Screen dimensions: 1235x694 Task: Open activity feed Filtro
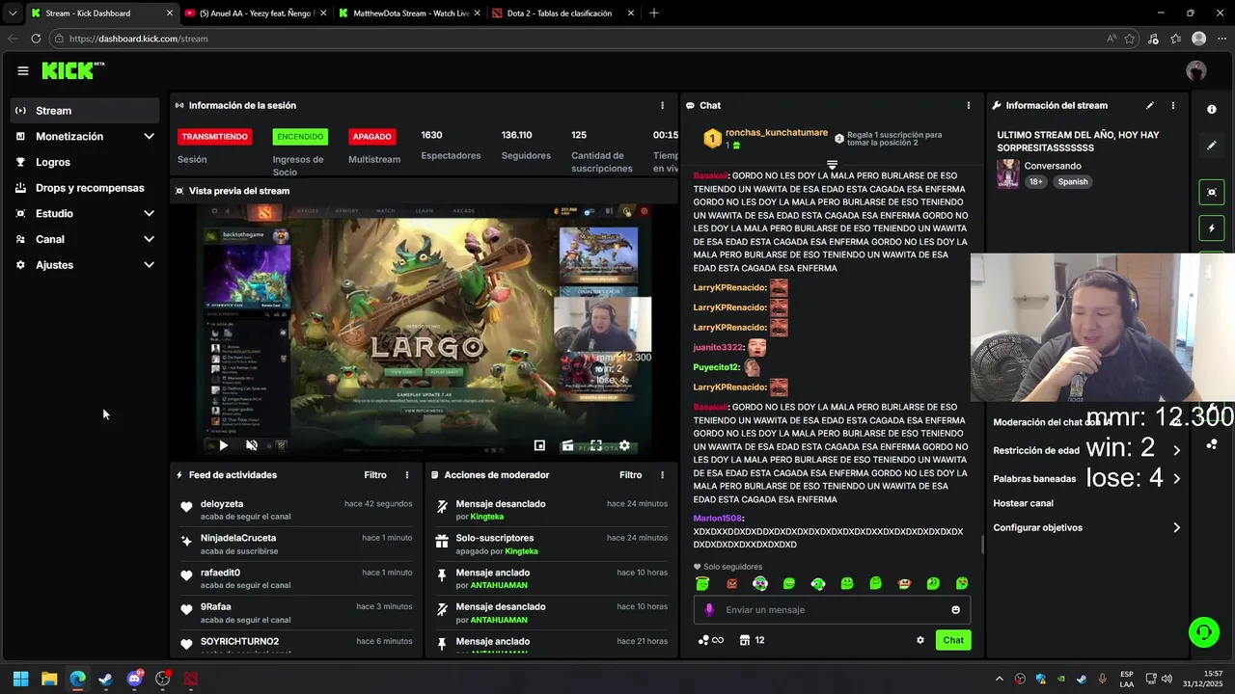click(375, 475)
